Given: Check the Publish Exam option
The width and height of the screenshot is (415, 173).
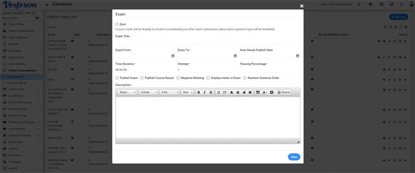Looking at the screenshot, I should pos(117,78).
